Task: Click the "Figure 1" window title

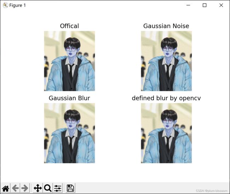Action: tap(17, 5)
